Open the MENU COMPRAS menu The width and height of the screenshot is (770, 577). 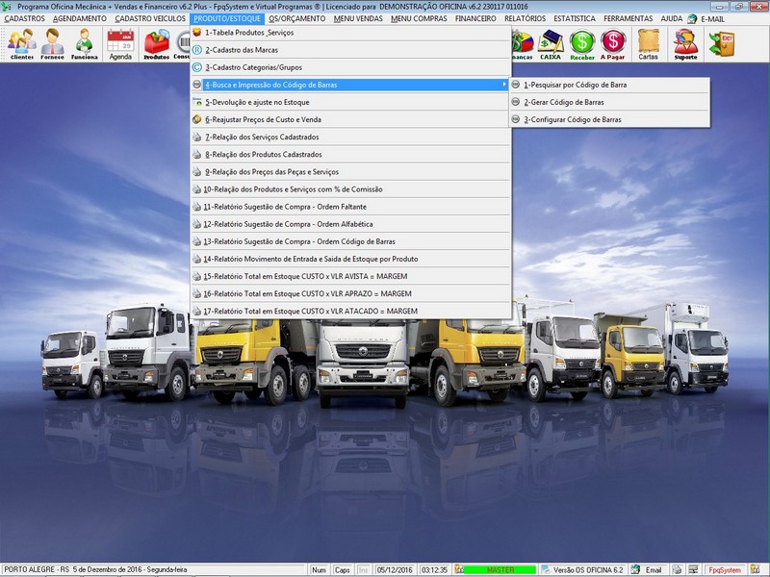coord(419,18)
